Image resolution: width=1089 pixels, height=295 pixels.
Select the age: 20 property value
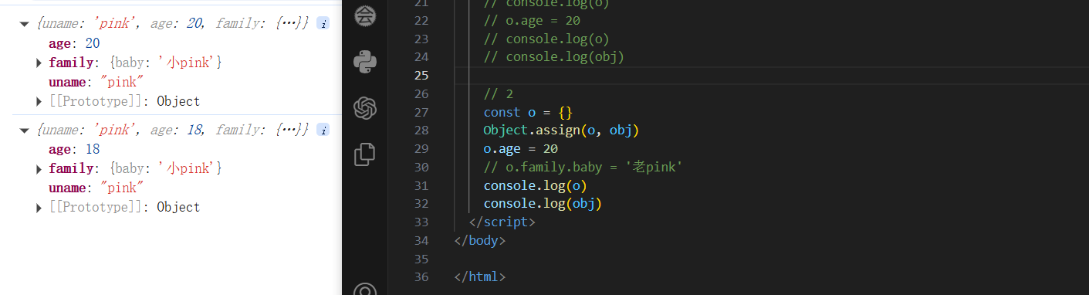(x=93, y=43)
